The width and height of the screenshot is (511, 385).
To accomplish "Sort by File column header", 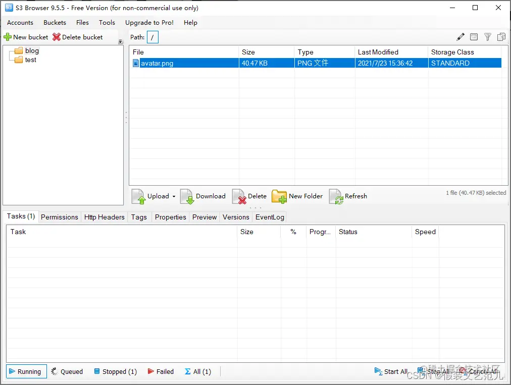I will (184, 52).
